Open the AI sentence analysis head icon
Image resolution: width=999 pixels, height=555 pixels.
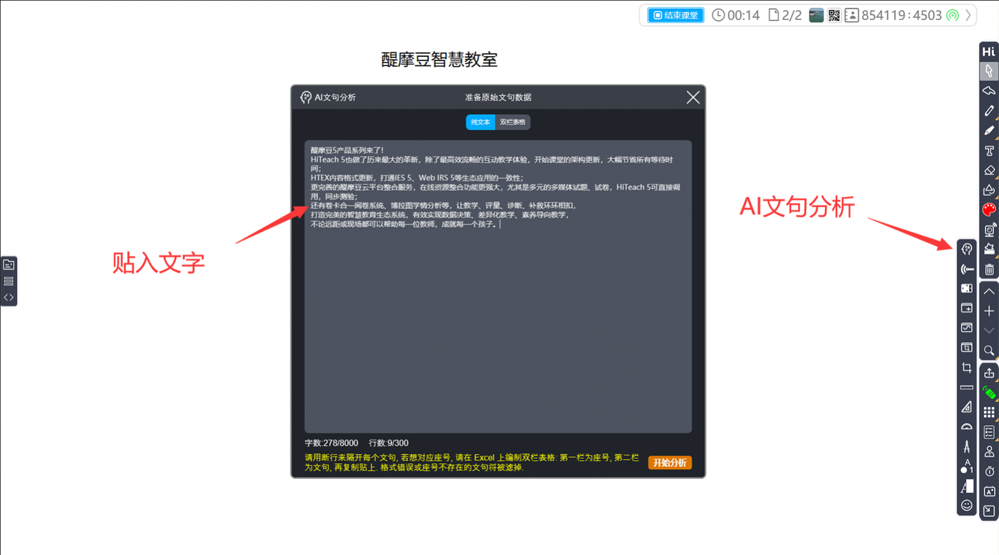967,249
